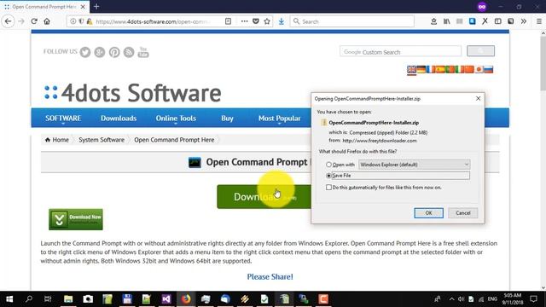This screenshot has height=307, width=546.
Task: Open volume control in system tray
Action: pyautogui.click(x=461, y=299)
